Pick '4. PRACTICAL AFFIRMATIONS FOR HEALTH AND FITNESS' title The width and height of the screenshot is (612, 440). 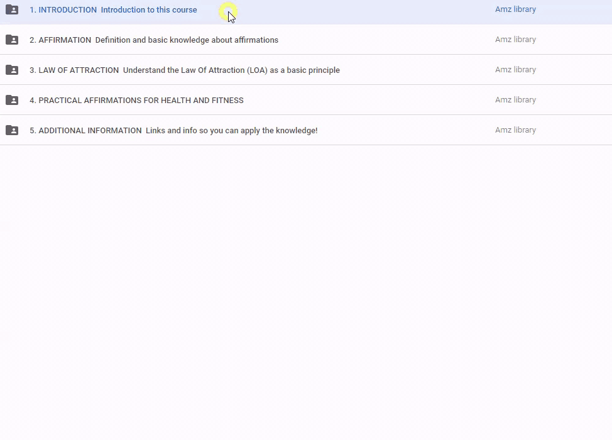point(136,101)
